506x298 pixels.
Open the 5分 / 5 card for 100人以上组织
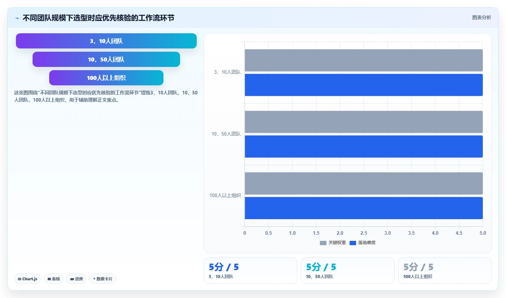pos(445,271)
